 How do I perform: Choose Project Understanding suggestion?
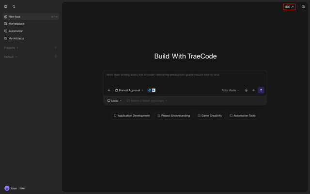[173, 115]
